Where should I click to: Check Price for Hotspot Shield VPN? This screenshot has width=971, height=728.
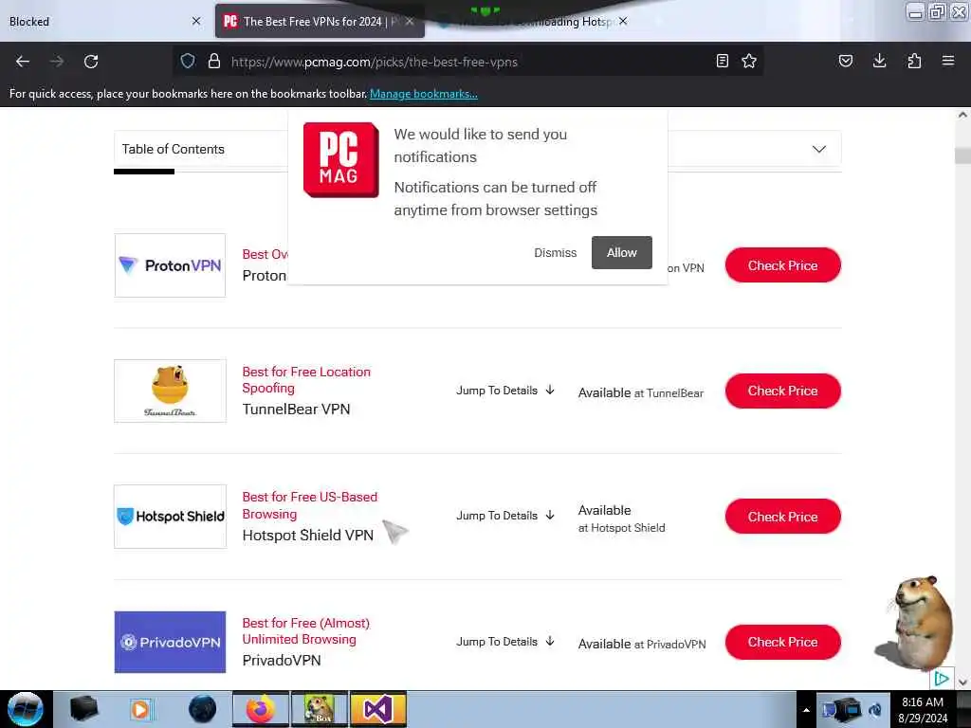[782, 517]
